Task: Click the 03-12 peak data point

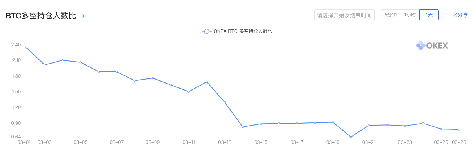Action: tap(207, 82)
